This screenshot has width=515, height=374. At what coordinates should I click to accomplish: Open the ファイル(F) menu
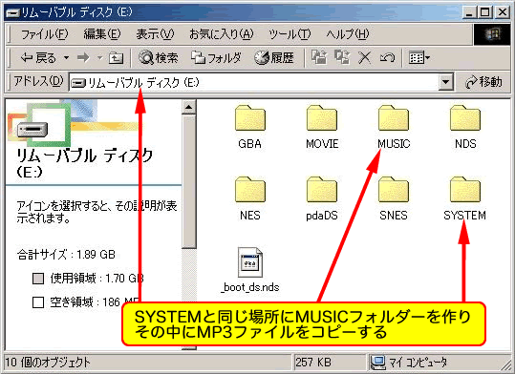(44, 33)
